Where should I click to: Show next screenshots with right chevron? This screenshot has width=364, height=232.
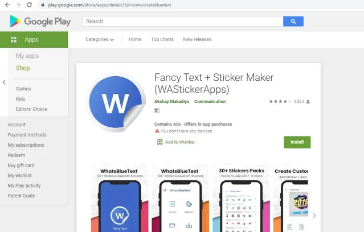coord(314,216)
